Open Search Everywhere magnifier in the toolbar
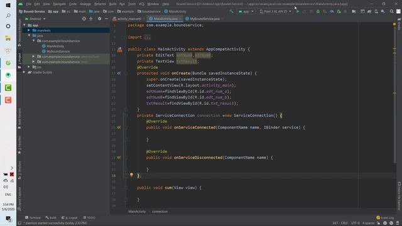 391,11
